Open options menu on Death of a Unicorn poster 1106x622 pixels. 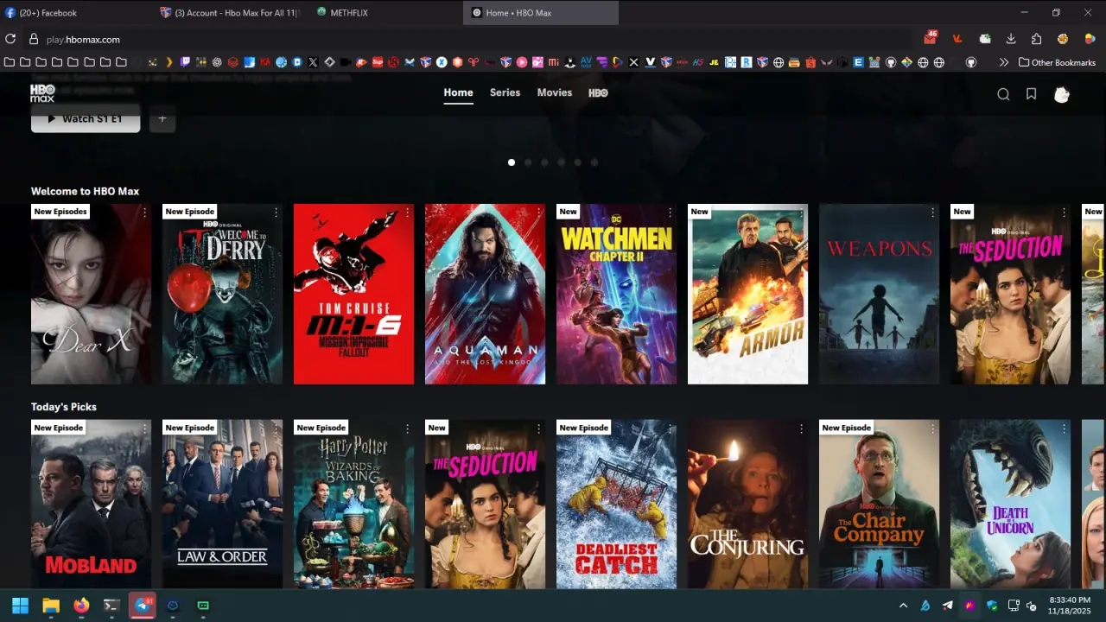pyautogui.click(x=1064, y=428)
